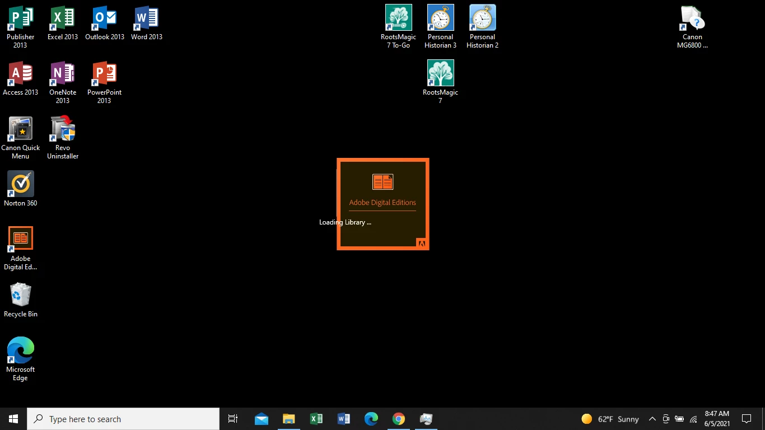This screenshot has height=430, width=765.
Task: Open the 62°F Sunny weather widget
Action: pos(610,419)
